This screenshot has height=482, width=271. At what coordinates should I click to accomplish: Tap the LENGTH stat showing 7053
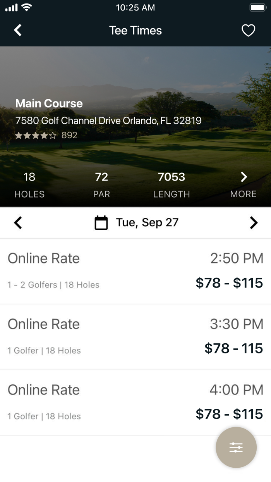coord(172,184)
